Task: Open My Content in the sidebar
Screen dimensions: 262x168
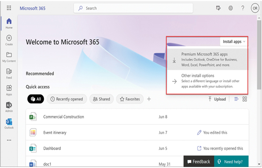Action: pos(9,57)
